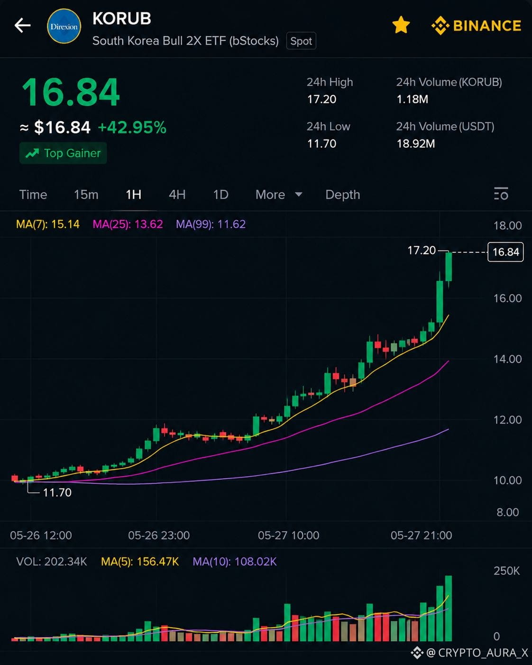The image size is (532, 665).
Task: Tap the volume MA(10): 108.02K label
Action: (x=235, y=562)
